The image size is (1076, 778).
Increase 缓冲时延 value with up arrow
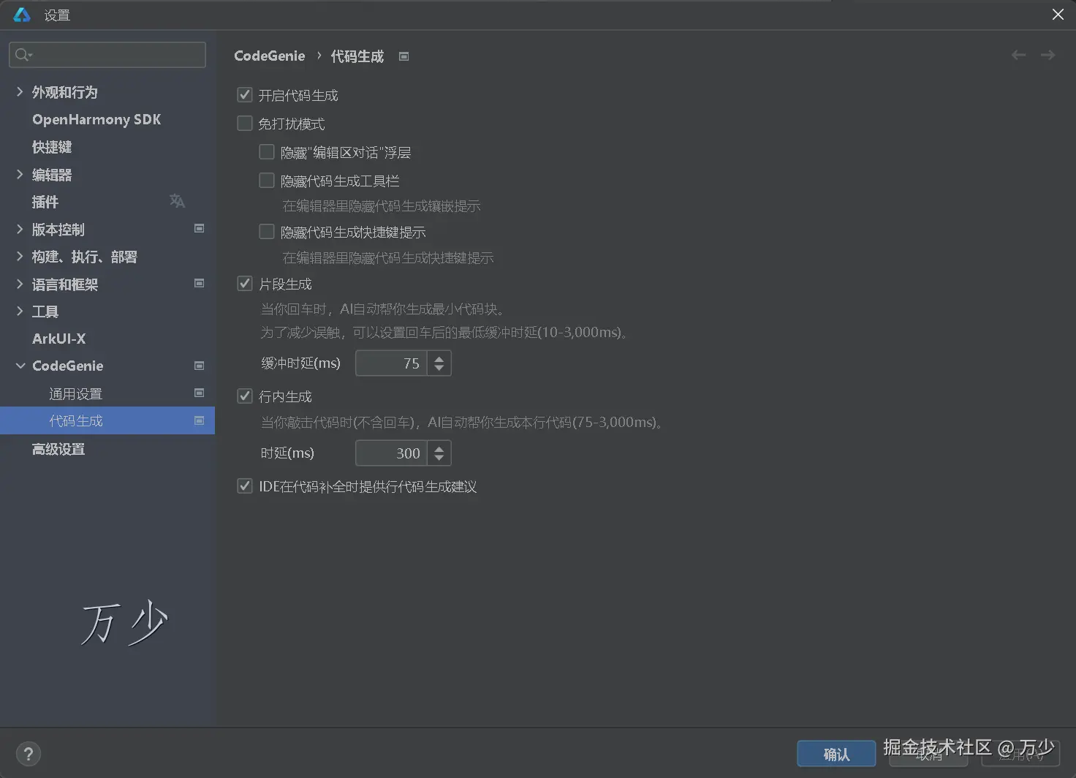(439, 358)
